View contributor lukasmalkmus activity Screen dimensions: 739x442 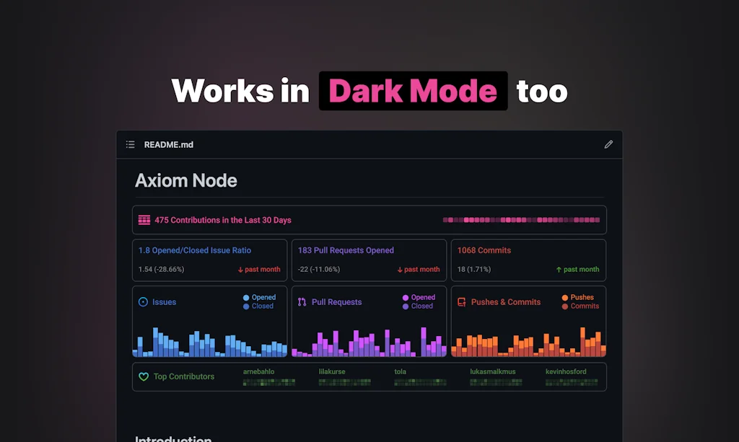pos(493,372)
